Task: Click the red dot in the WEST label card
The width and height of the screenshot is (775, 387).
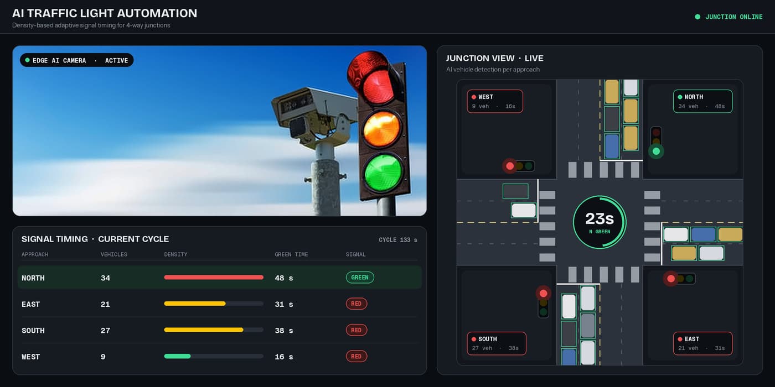Action: click(x=474, y=97)
